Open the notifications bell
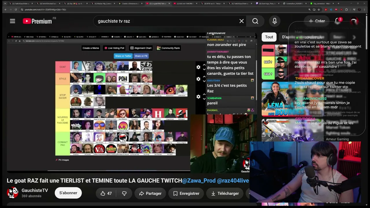This screenshot has height=208, width=370. click(338, 21)
